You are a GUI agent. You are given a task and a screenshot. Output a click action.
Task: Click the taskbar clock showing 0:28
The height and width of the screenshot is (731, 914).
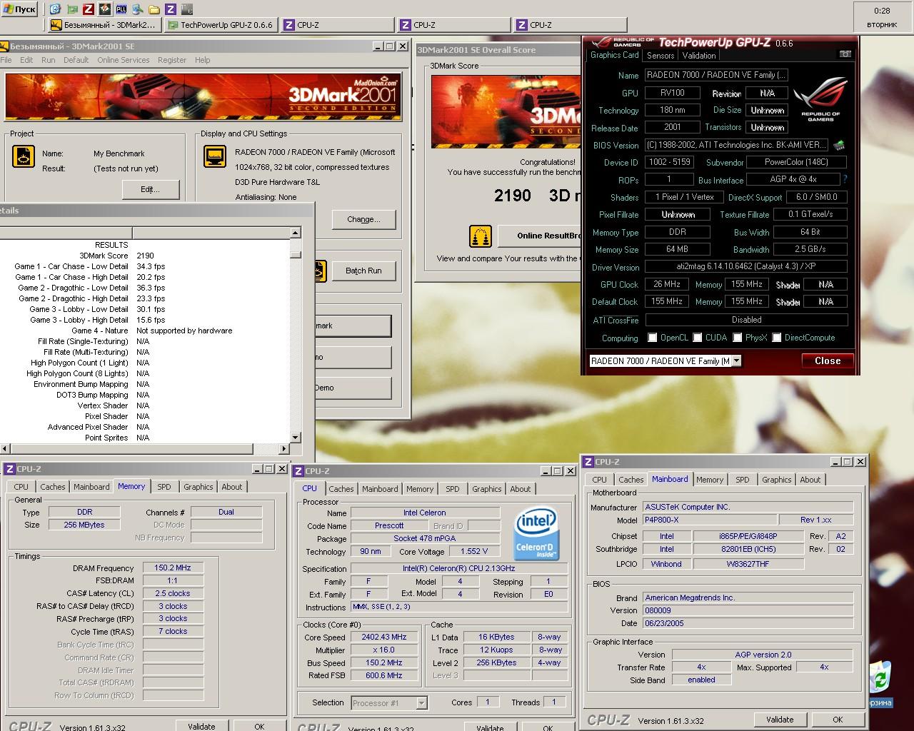882,11
